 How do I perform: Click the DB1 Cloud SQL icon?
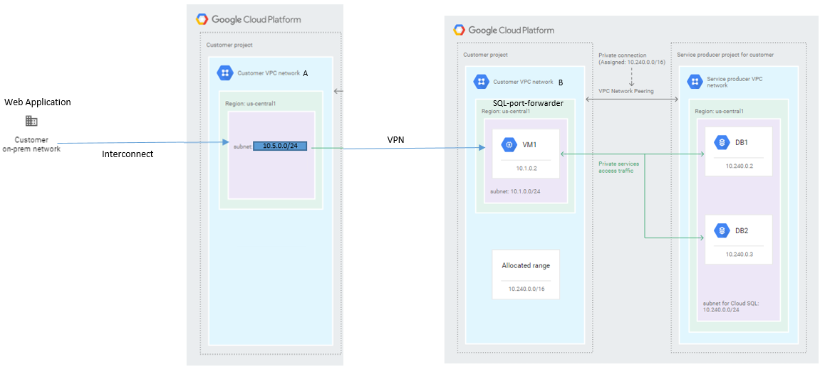coord(722,142)
